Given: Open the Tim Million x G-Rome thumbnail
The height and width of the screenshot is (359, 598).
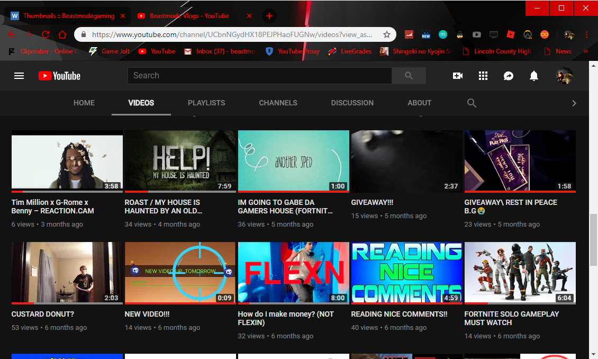Looking at the screenshot, I should [67, 161].
